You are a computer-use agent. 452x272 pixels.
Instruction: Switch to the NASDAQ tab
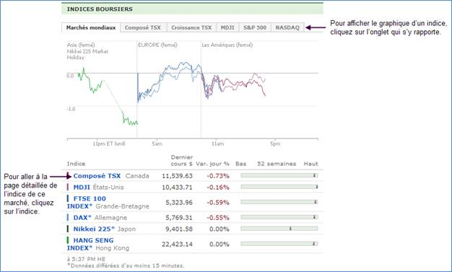tap(287, 27)
